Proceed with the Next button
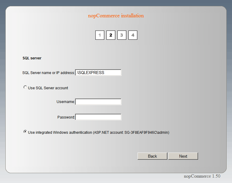The image size is (232, 183). point(183,156)
